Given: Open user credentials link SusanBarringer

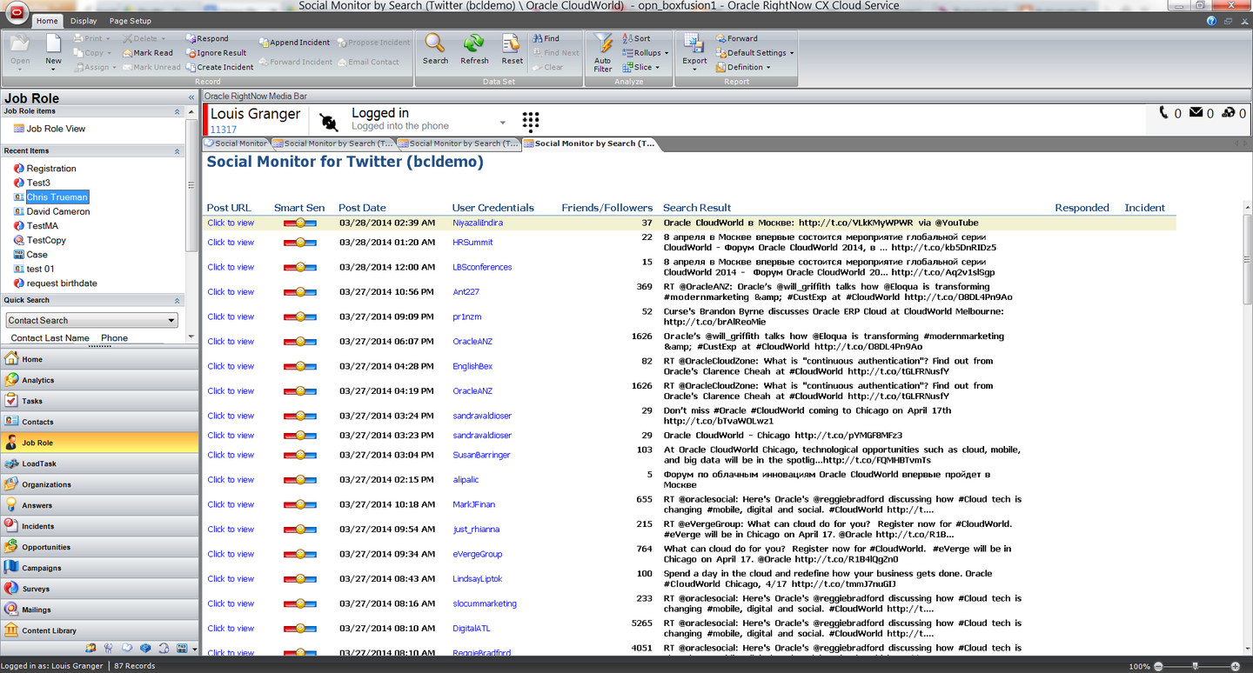Looking at the screenshot, I should 481,456.
